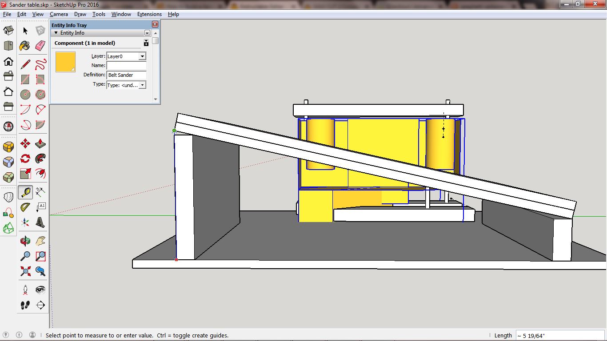Open the File menu
Screen dimensions: 607x341
(7, 14)
